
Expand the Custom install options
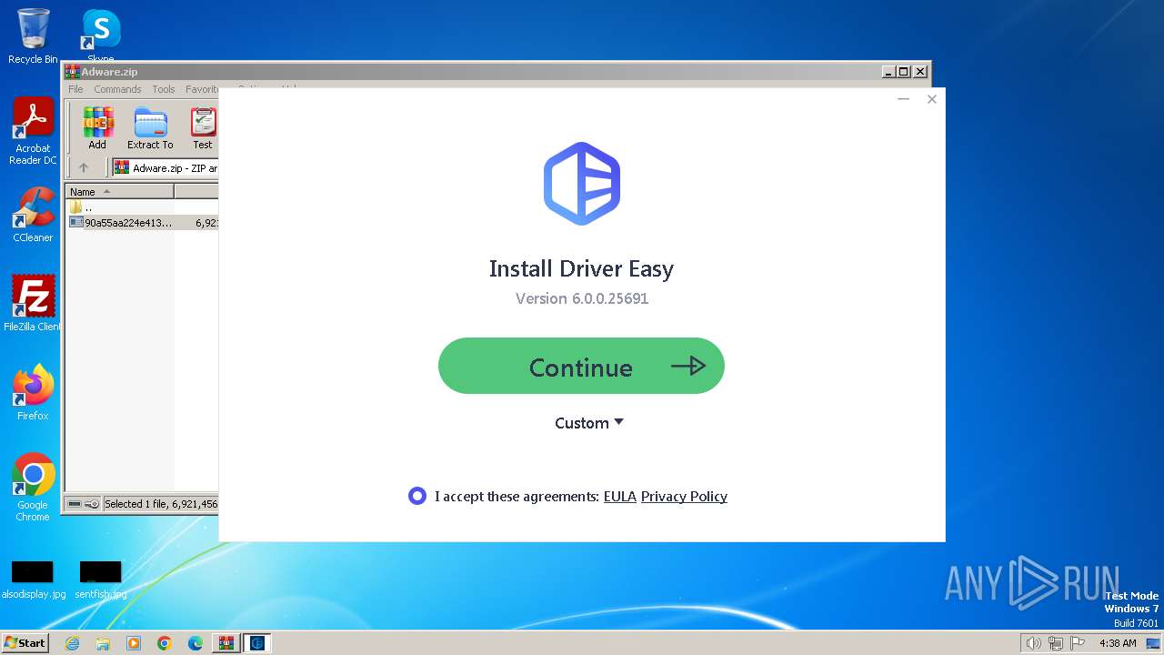click(x=589, y=423)
